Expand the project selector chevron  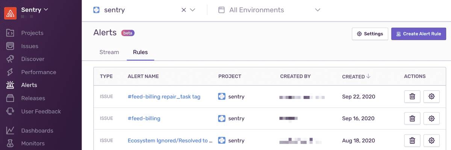(193, 10)
